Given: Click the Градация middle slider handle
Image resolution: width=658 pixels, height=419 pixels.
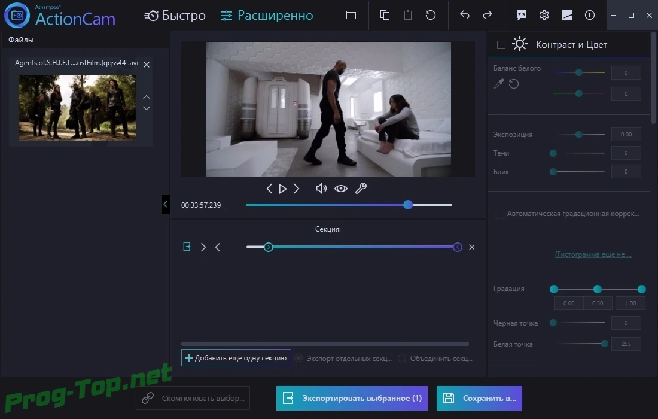Looking at the screenshot, I should [x=597, y=289].
